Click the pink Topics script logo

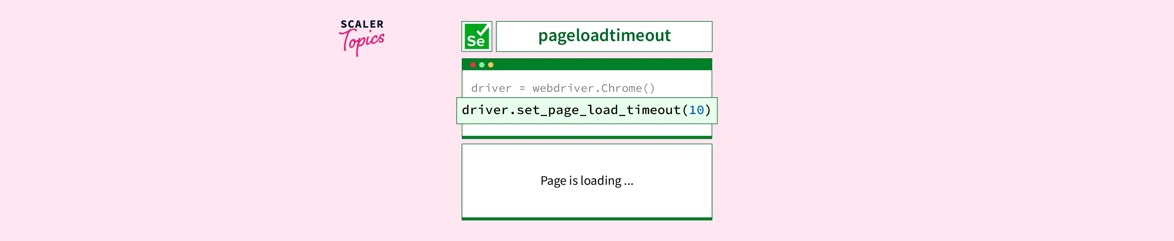[x=362, y=42]
